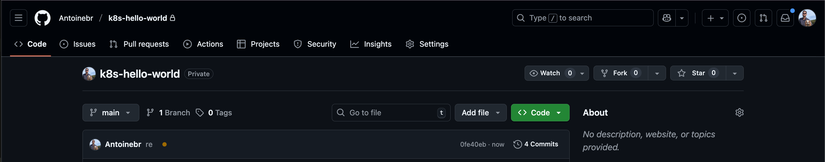This screenshot has height=162, width=825.
Task: Click the GitHub logo homepage icon
Action: [43, 18]
